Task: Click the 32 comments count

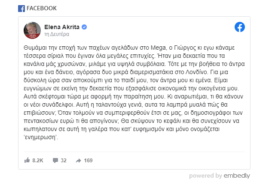Action: tap(64, 160)
